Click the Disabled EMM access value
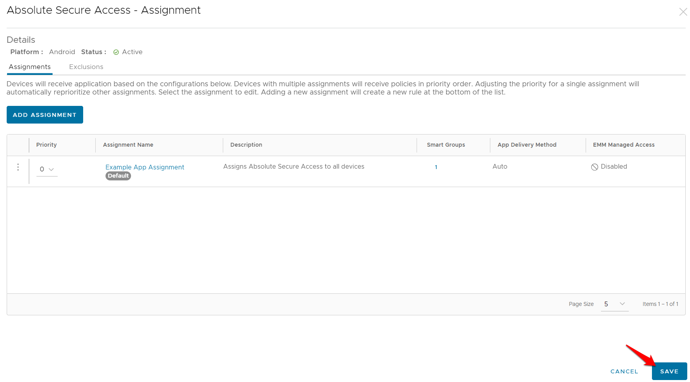 (x=614, y=166)
